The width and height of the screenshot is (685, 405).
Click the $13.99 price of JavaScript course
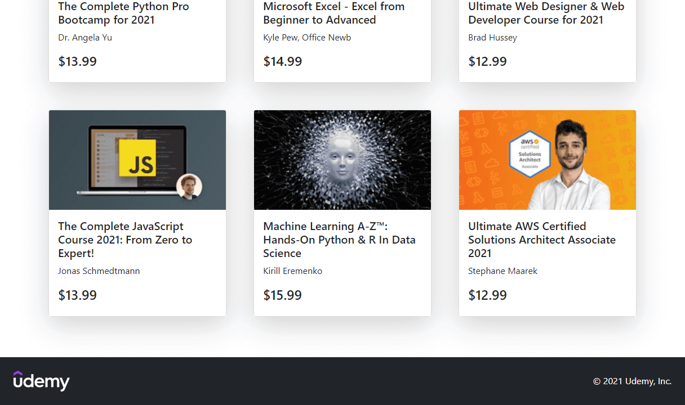[x=77, y=295]
